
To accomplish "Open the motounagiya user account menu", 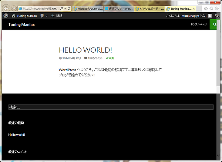I will tap(192, 16).
